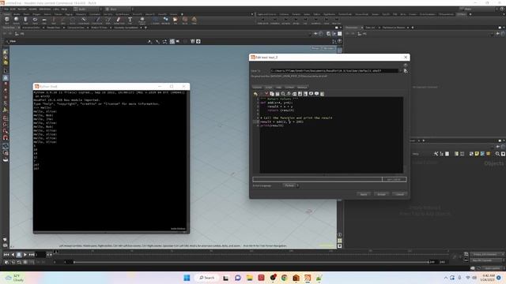Viewport: 506px width, 284px height.
Task: Switch to the Geometry Spreadsheet pane tab
Action: click(x=126, y=28)
